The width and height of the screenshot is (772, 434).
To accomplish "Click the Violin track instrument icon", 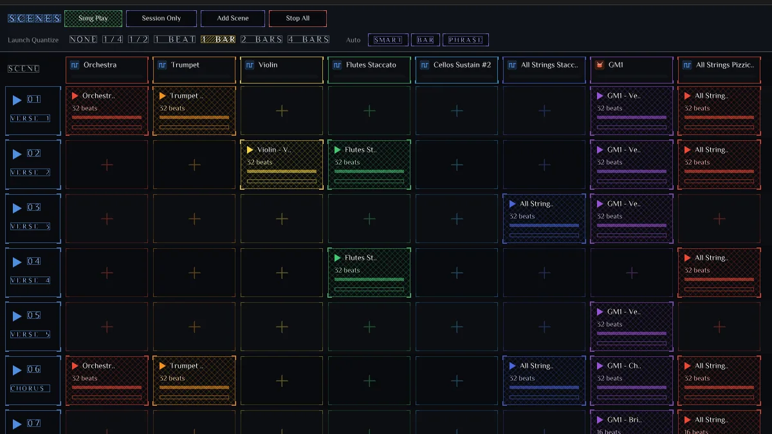I will pyautogui.click(x=250, y=65).
